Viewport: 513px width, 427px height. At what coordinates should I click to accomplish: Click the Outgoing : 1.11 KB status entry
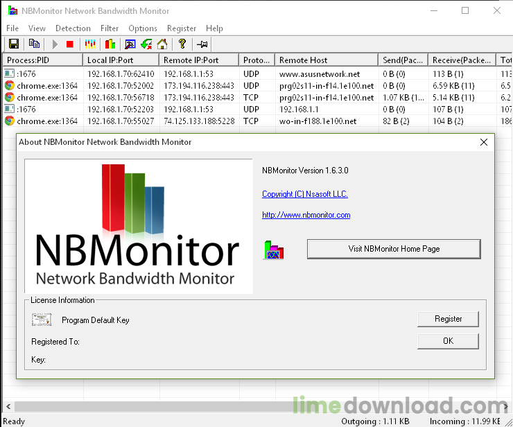point(375,421)
